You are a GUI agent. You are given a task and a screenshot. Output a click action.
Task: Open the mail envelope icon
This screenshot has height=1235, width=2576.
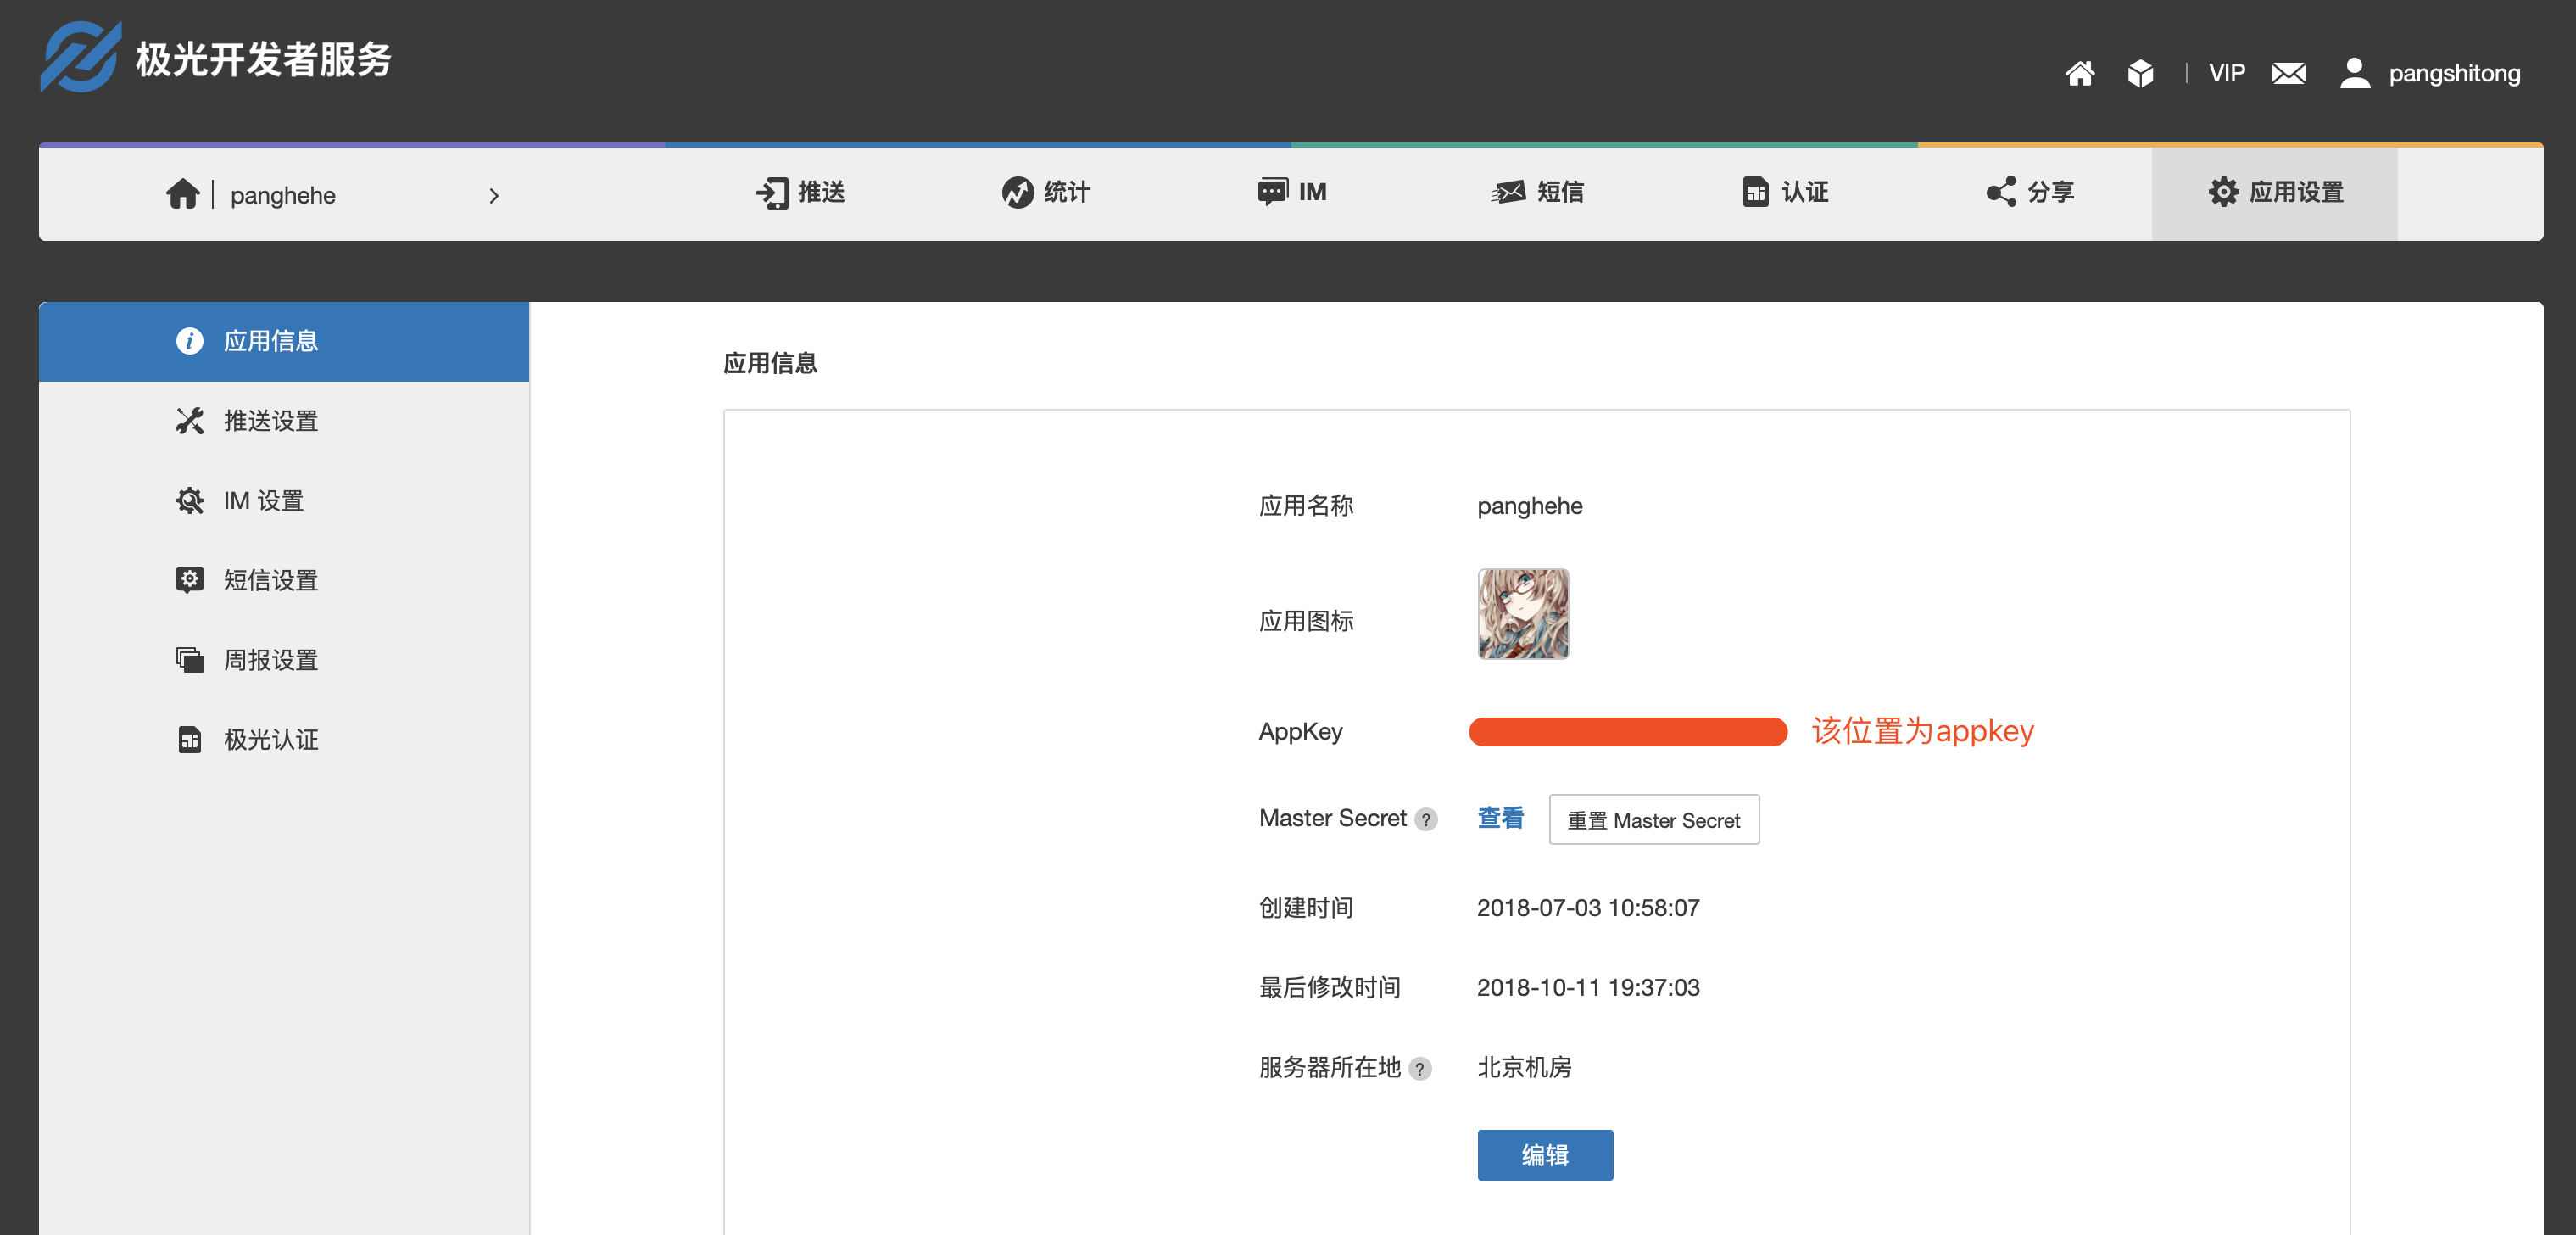tap(2288, 73)
